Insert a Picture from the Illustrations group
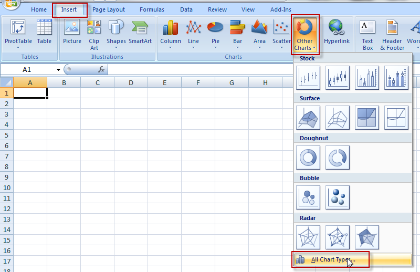 coord(72,32)
